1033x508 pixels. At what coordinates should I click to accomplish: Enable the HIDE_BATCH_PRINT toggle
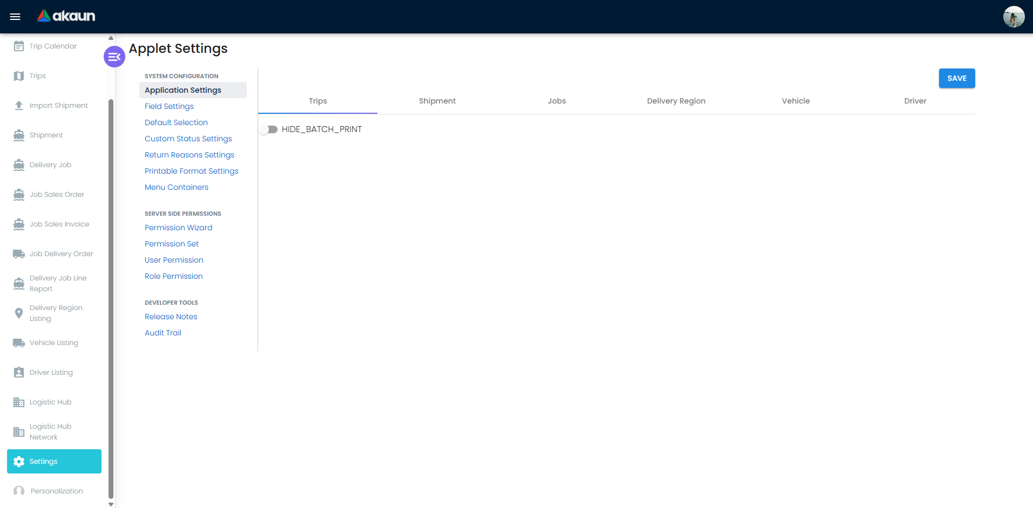click(268, 129)
